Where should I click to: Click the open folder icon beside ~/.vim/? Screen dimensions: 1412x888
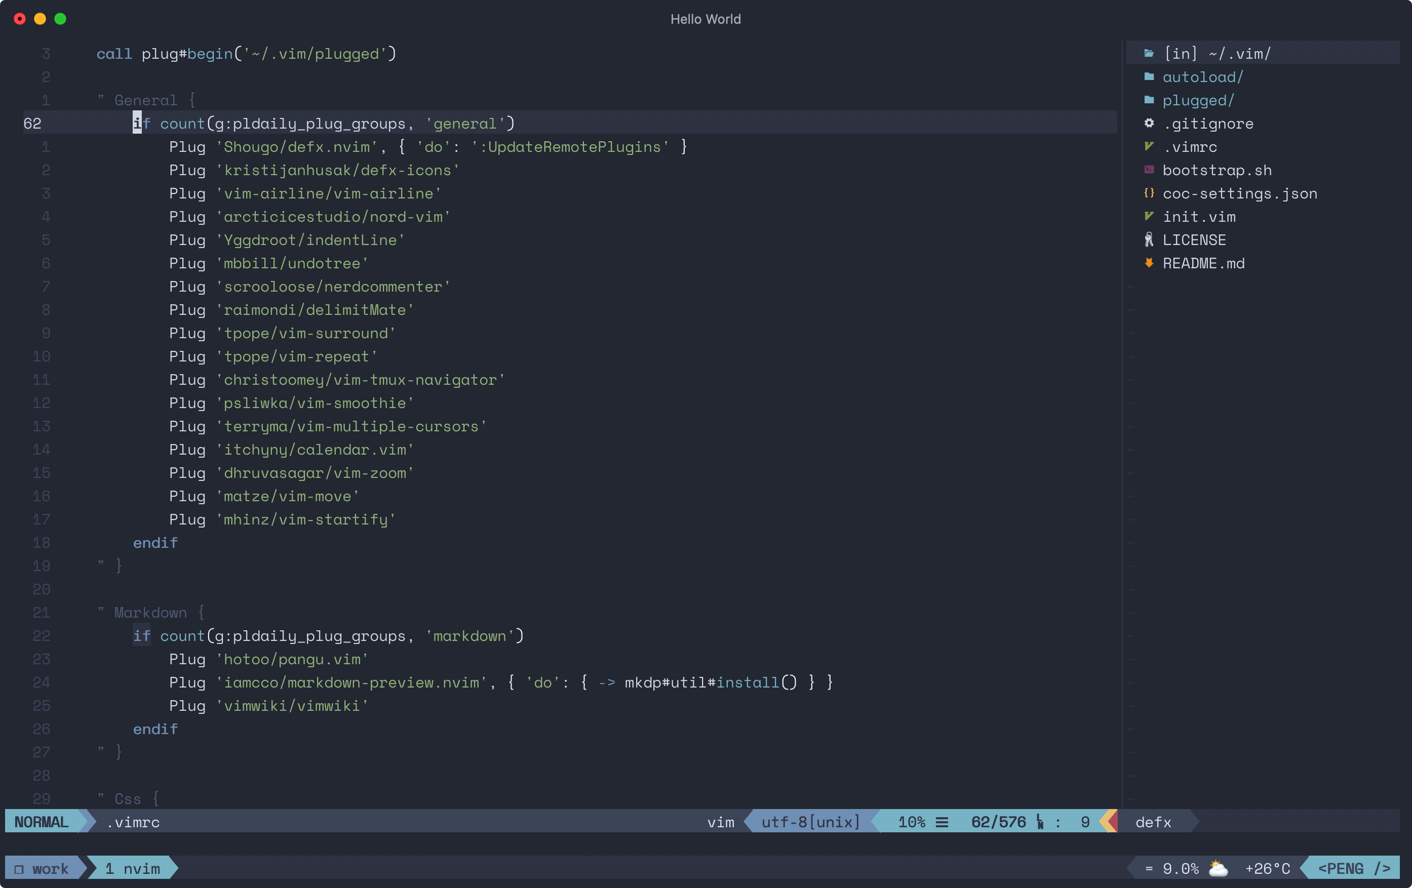click(1149, 53)
